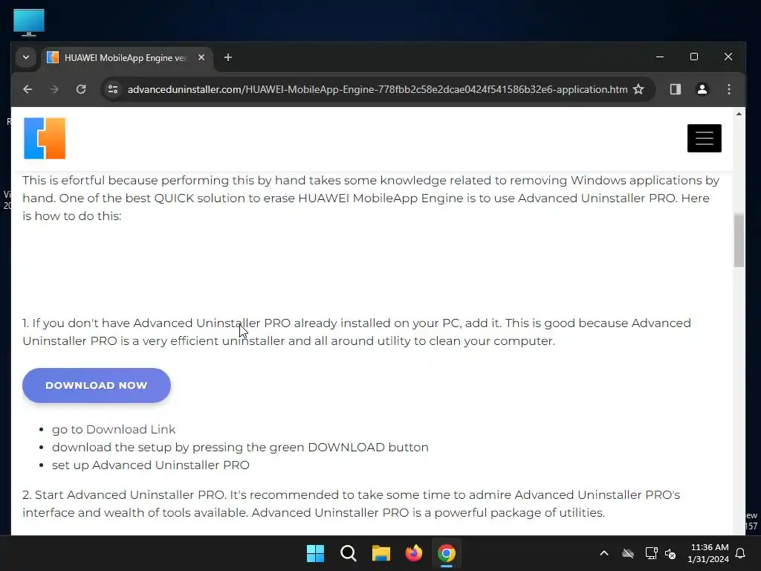Click the paragraph starting 'This is efortful'

pos(372,198)
